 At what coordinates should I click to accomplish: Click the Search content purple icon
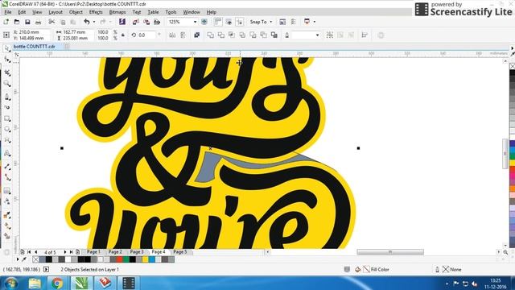point(122,22)
